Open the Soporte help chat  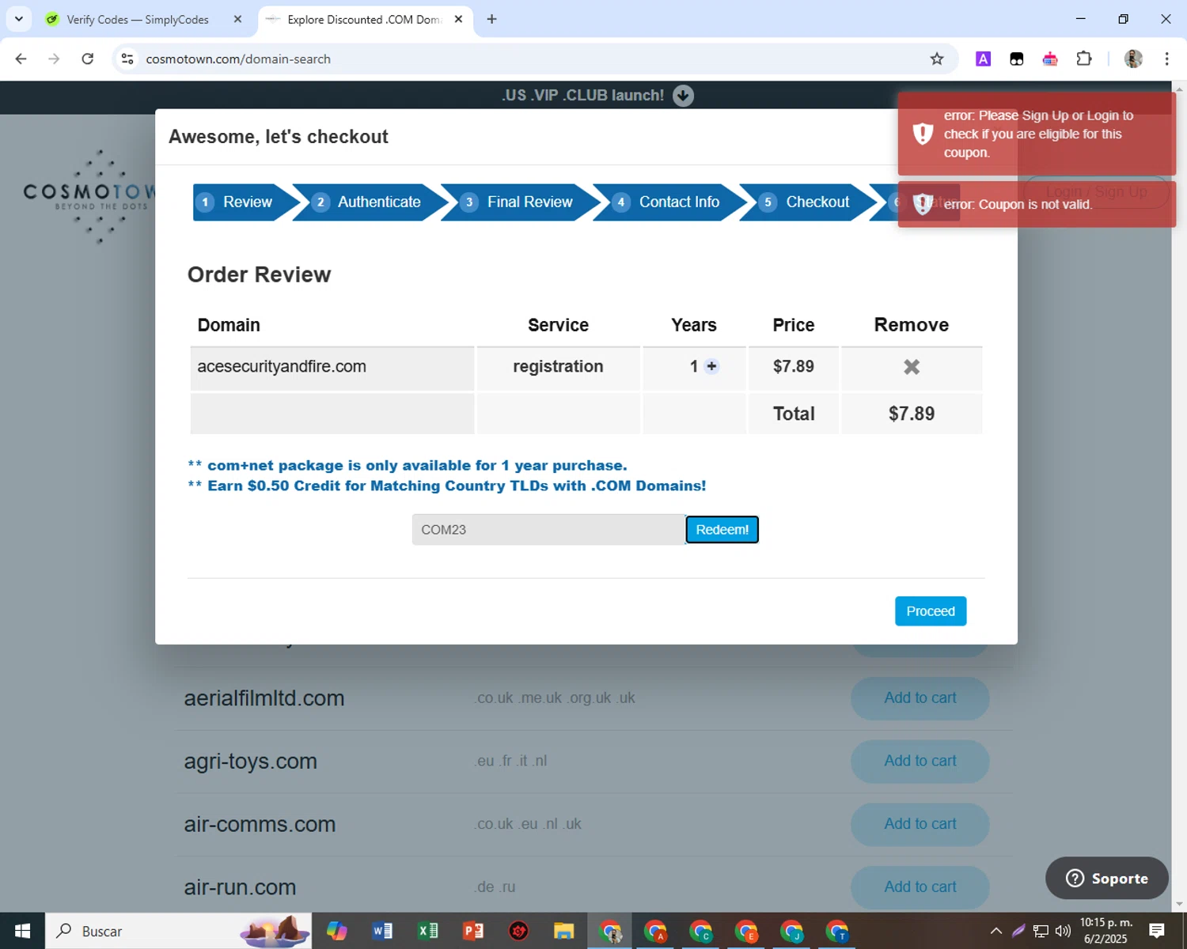(x=1106, y=878)
